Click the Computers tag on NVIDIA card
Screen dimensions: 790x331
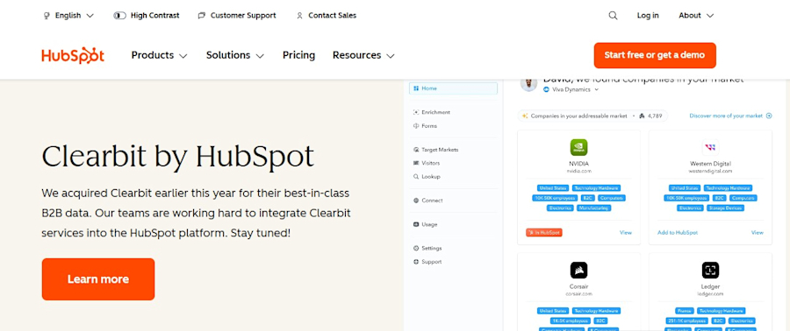pyautogui.click(x=612, y=198)
